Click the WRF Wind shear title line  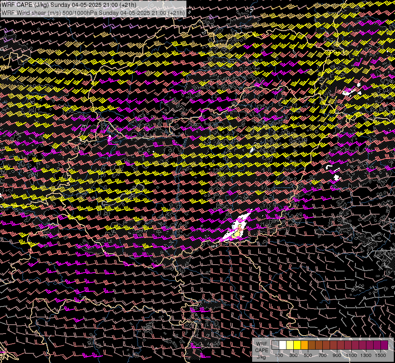(93, 13)
